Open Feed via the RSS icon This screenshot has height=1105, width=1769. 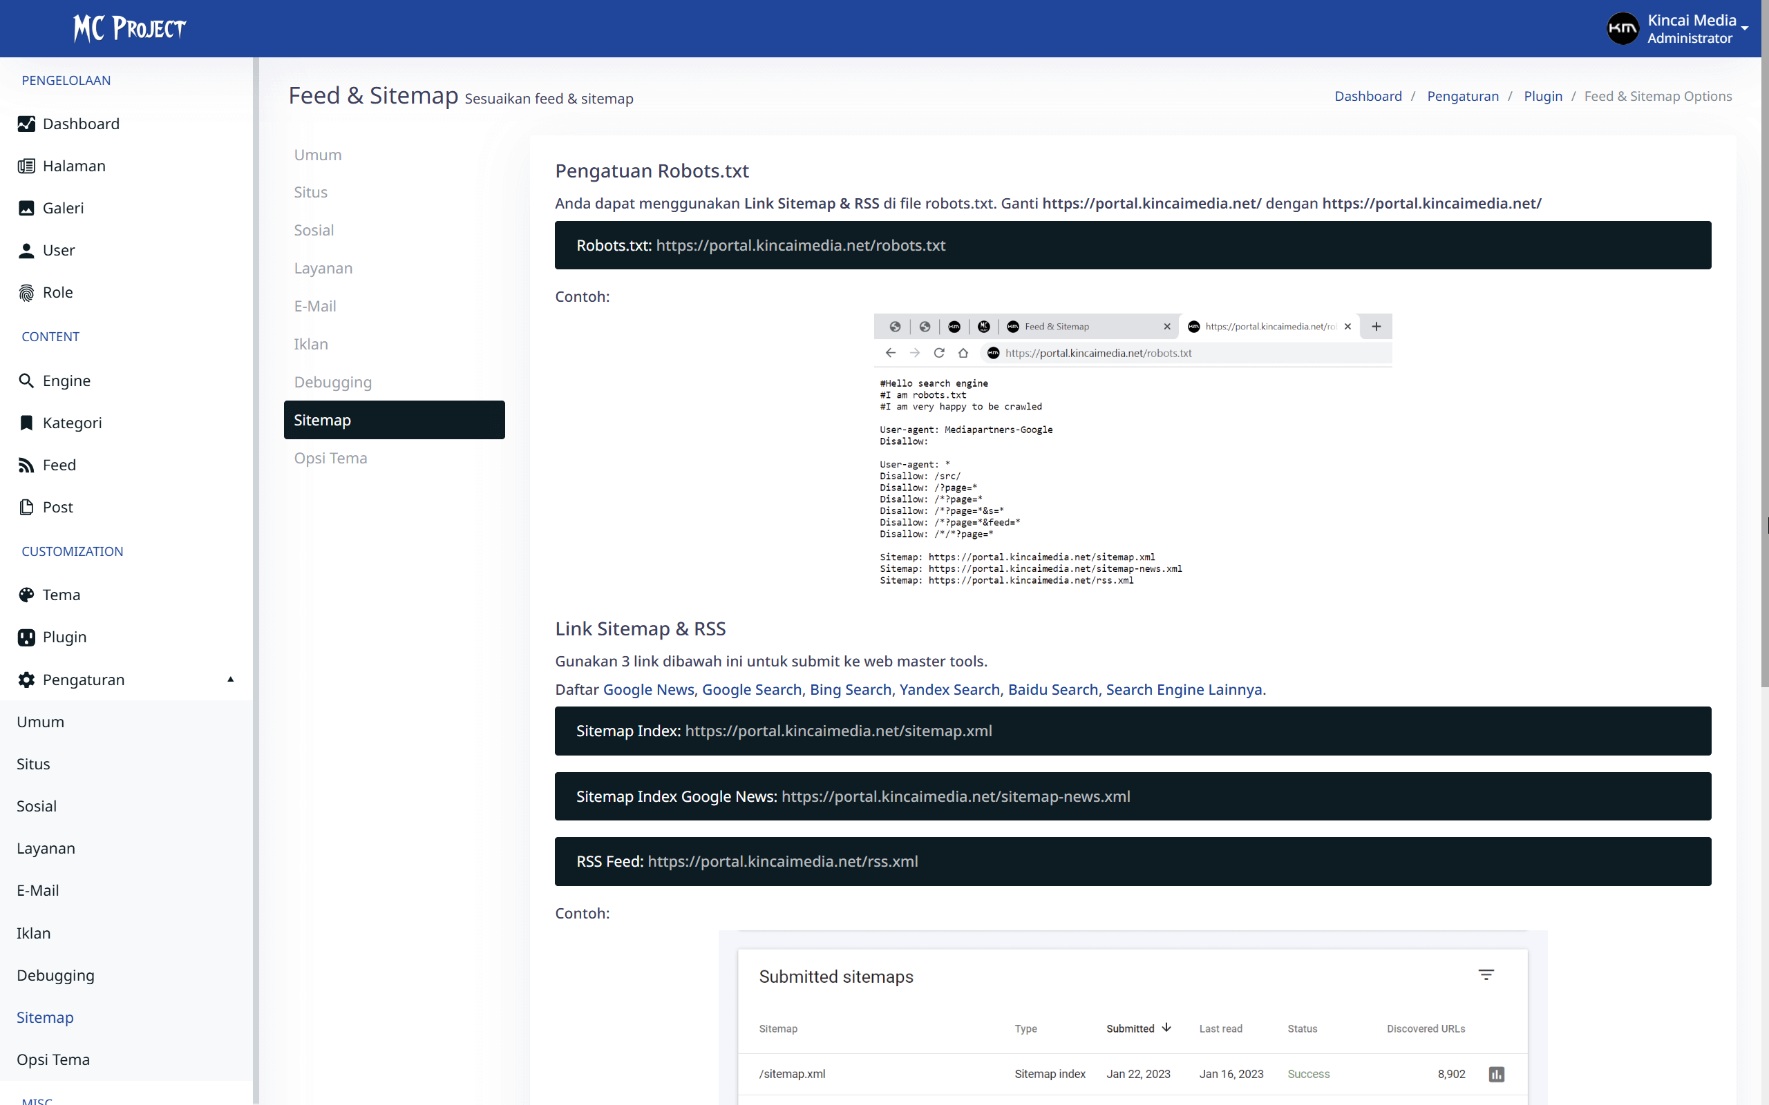click(26, 465)
